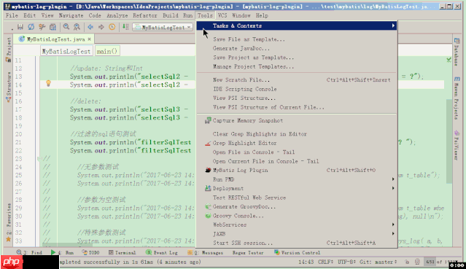466x269 pixels.
Task: Click the PsiViewer sidebar icon
Action: coord(457,133)
